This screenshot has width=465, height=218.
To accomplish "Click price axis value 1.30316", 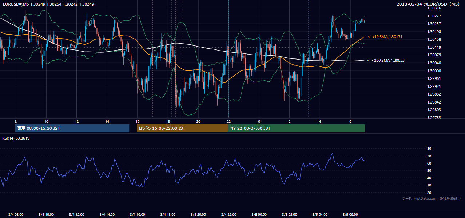I will pos(433,8).
